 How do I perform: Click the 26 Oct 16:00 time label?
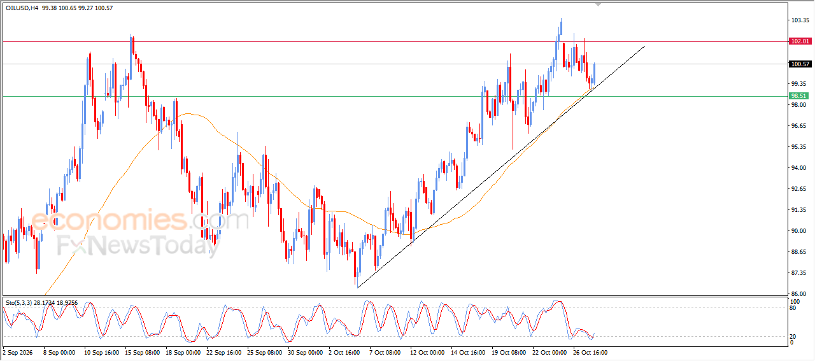tap(590, 352)
